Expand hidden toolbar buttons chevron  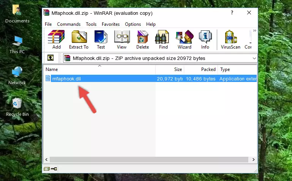pyautogui.click(x=254, y=30)
